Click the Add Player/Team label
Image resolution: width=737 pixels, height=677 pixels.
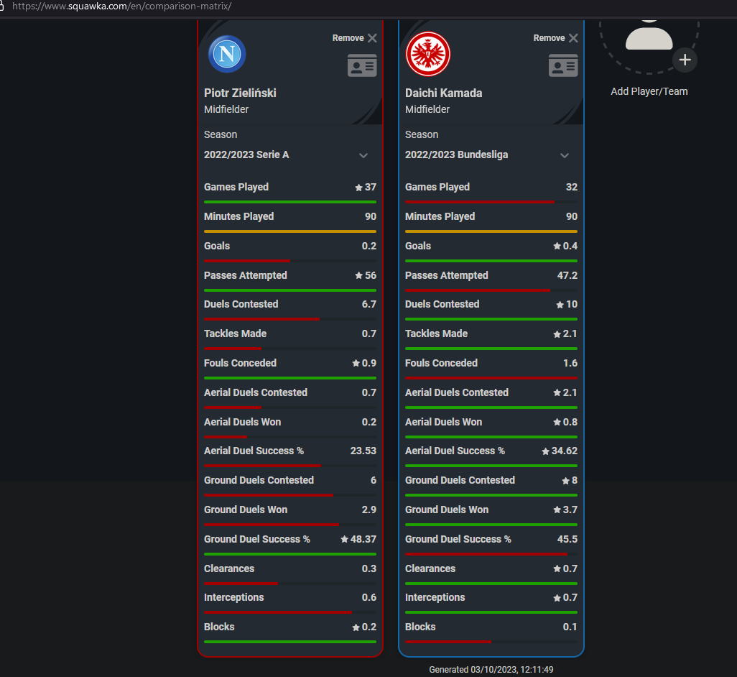pos(649,91)
